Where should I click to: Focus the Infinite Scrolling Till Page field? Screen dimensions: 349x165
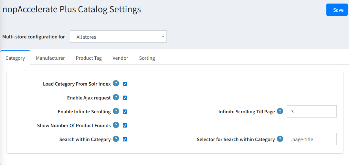click(x=312, y=111)
